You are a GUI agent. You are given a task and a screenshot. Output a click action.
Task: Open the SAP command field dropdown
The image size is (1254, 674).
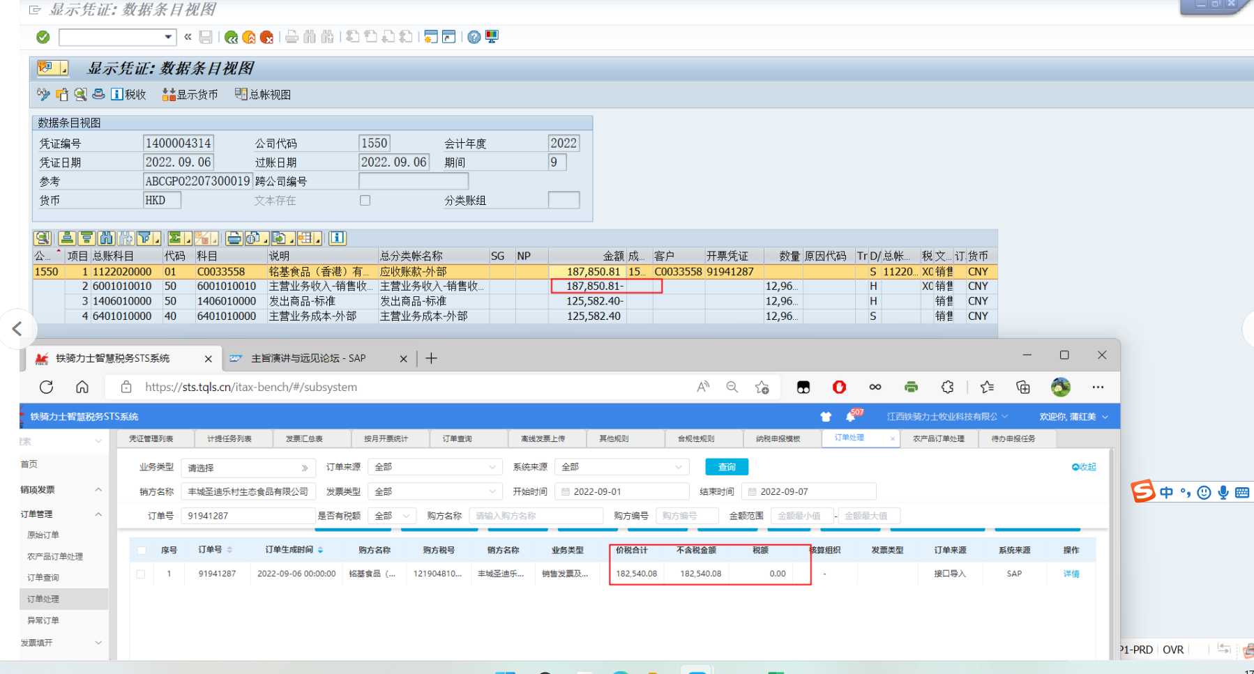(x=168, y=37)
